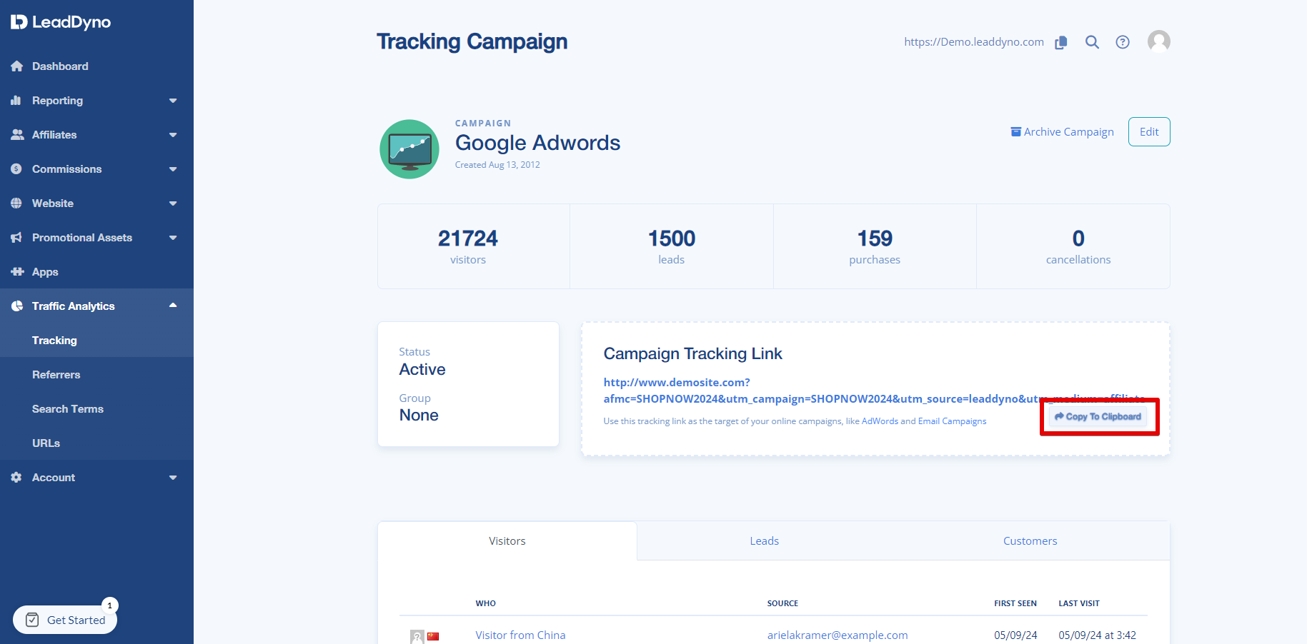Click the Get Started button
The height and width of the screenshot is (644, 1307).
65,620
